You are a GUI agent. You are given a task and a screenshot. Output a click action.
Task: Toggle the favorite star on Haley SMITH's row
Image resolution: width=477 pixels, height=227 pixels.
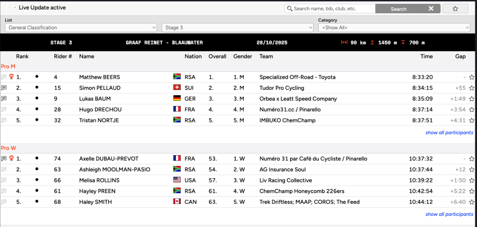click(x=471, y=202)
